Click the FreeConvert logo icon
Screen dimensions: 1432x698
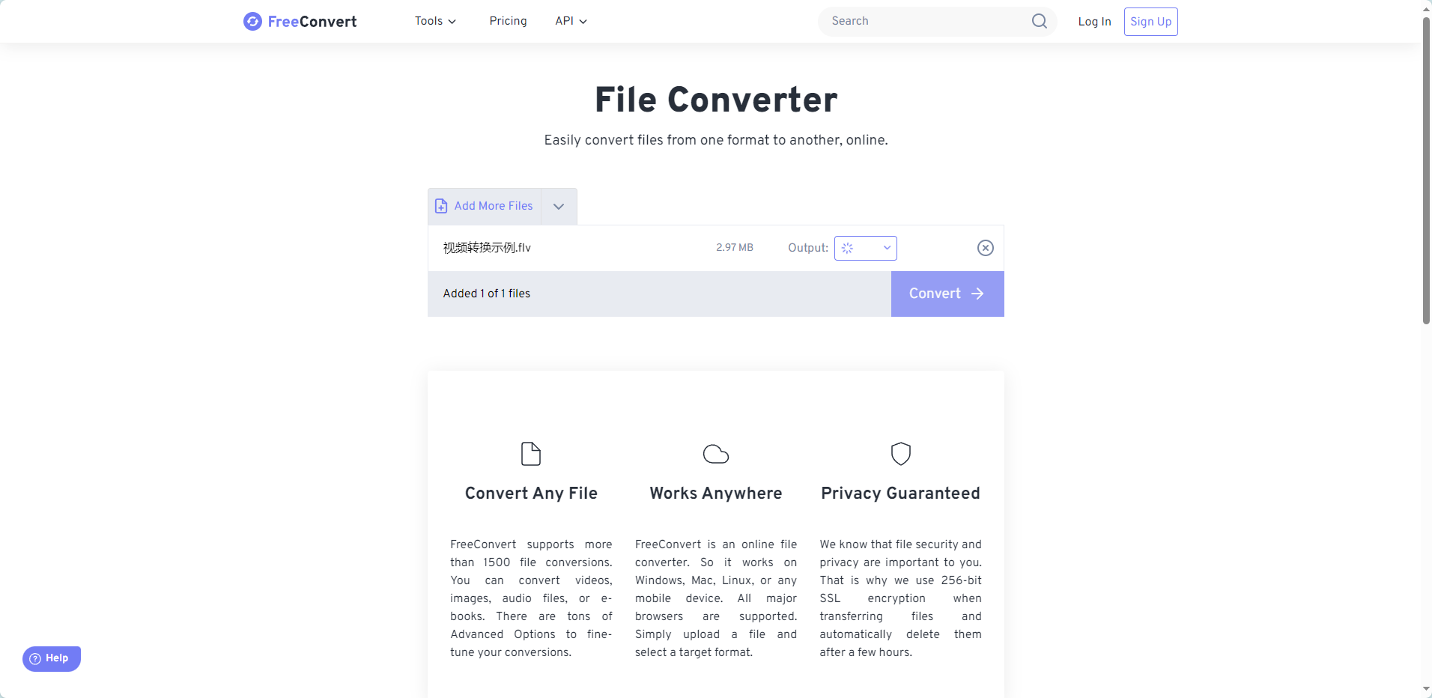coord(252,21)
